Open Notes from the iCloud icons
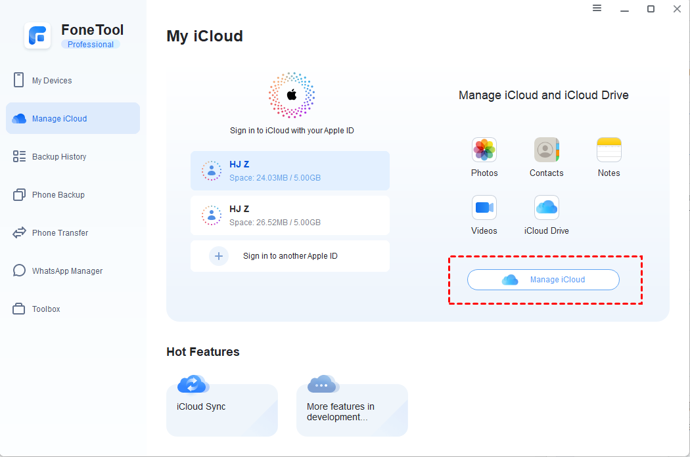Viewport: 690px width, 457px height. pos(609,149)
